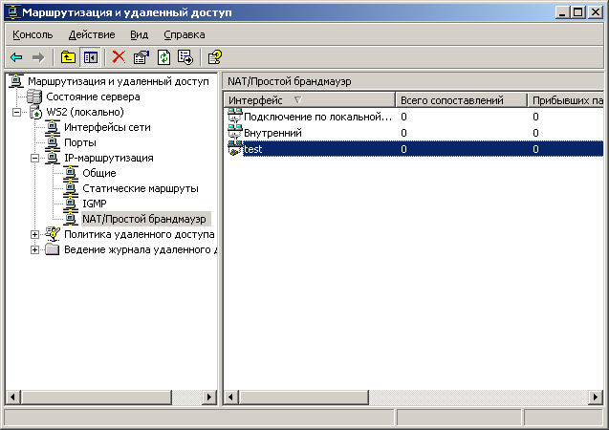The height and width of the screenshot is (430, 609).
Task: Collapse the IP-маршрутизация node
Action: pos(34,158)
